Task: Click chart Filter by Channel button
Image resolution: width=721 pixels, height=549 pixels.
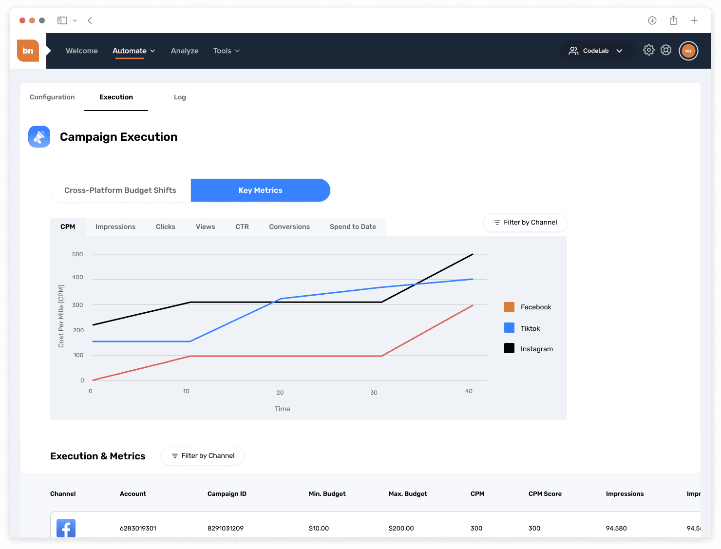Action: pos(525,223)
